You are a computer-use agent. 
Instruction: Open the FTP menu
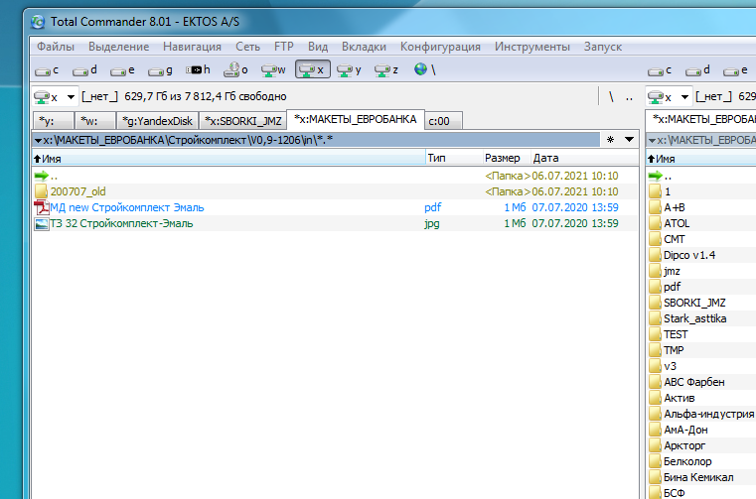click(283, 47)
